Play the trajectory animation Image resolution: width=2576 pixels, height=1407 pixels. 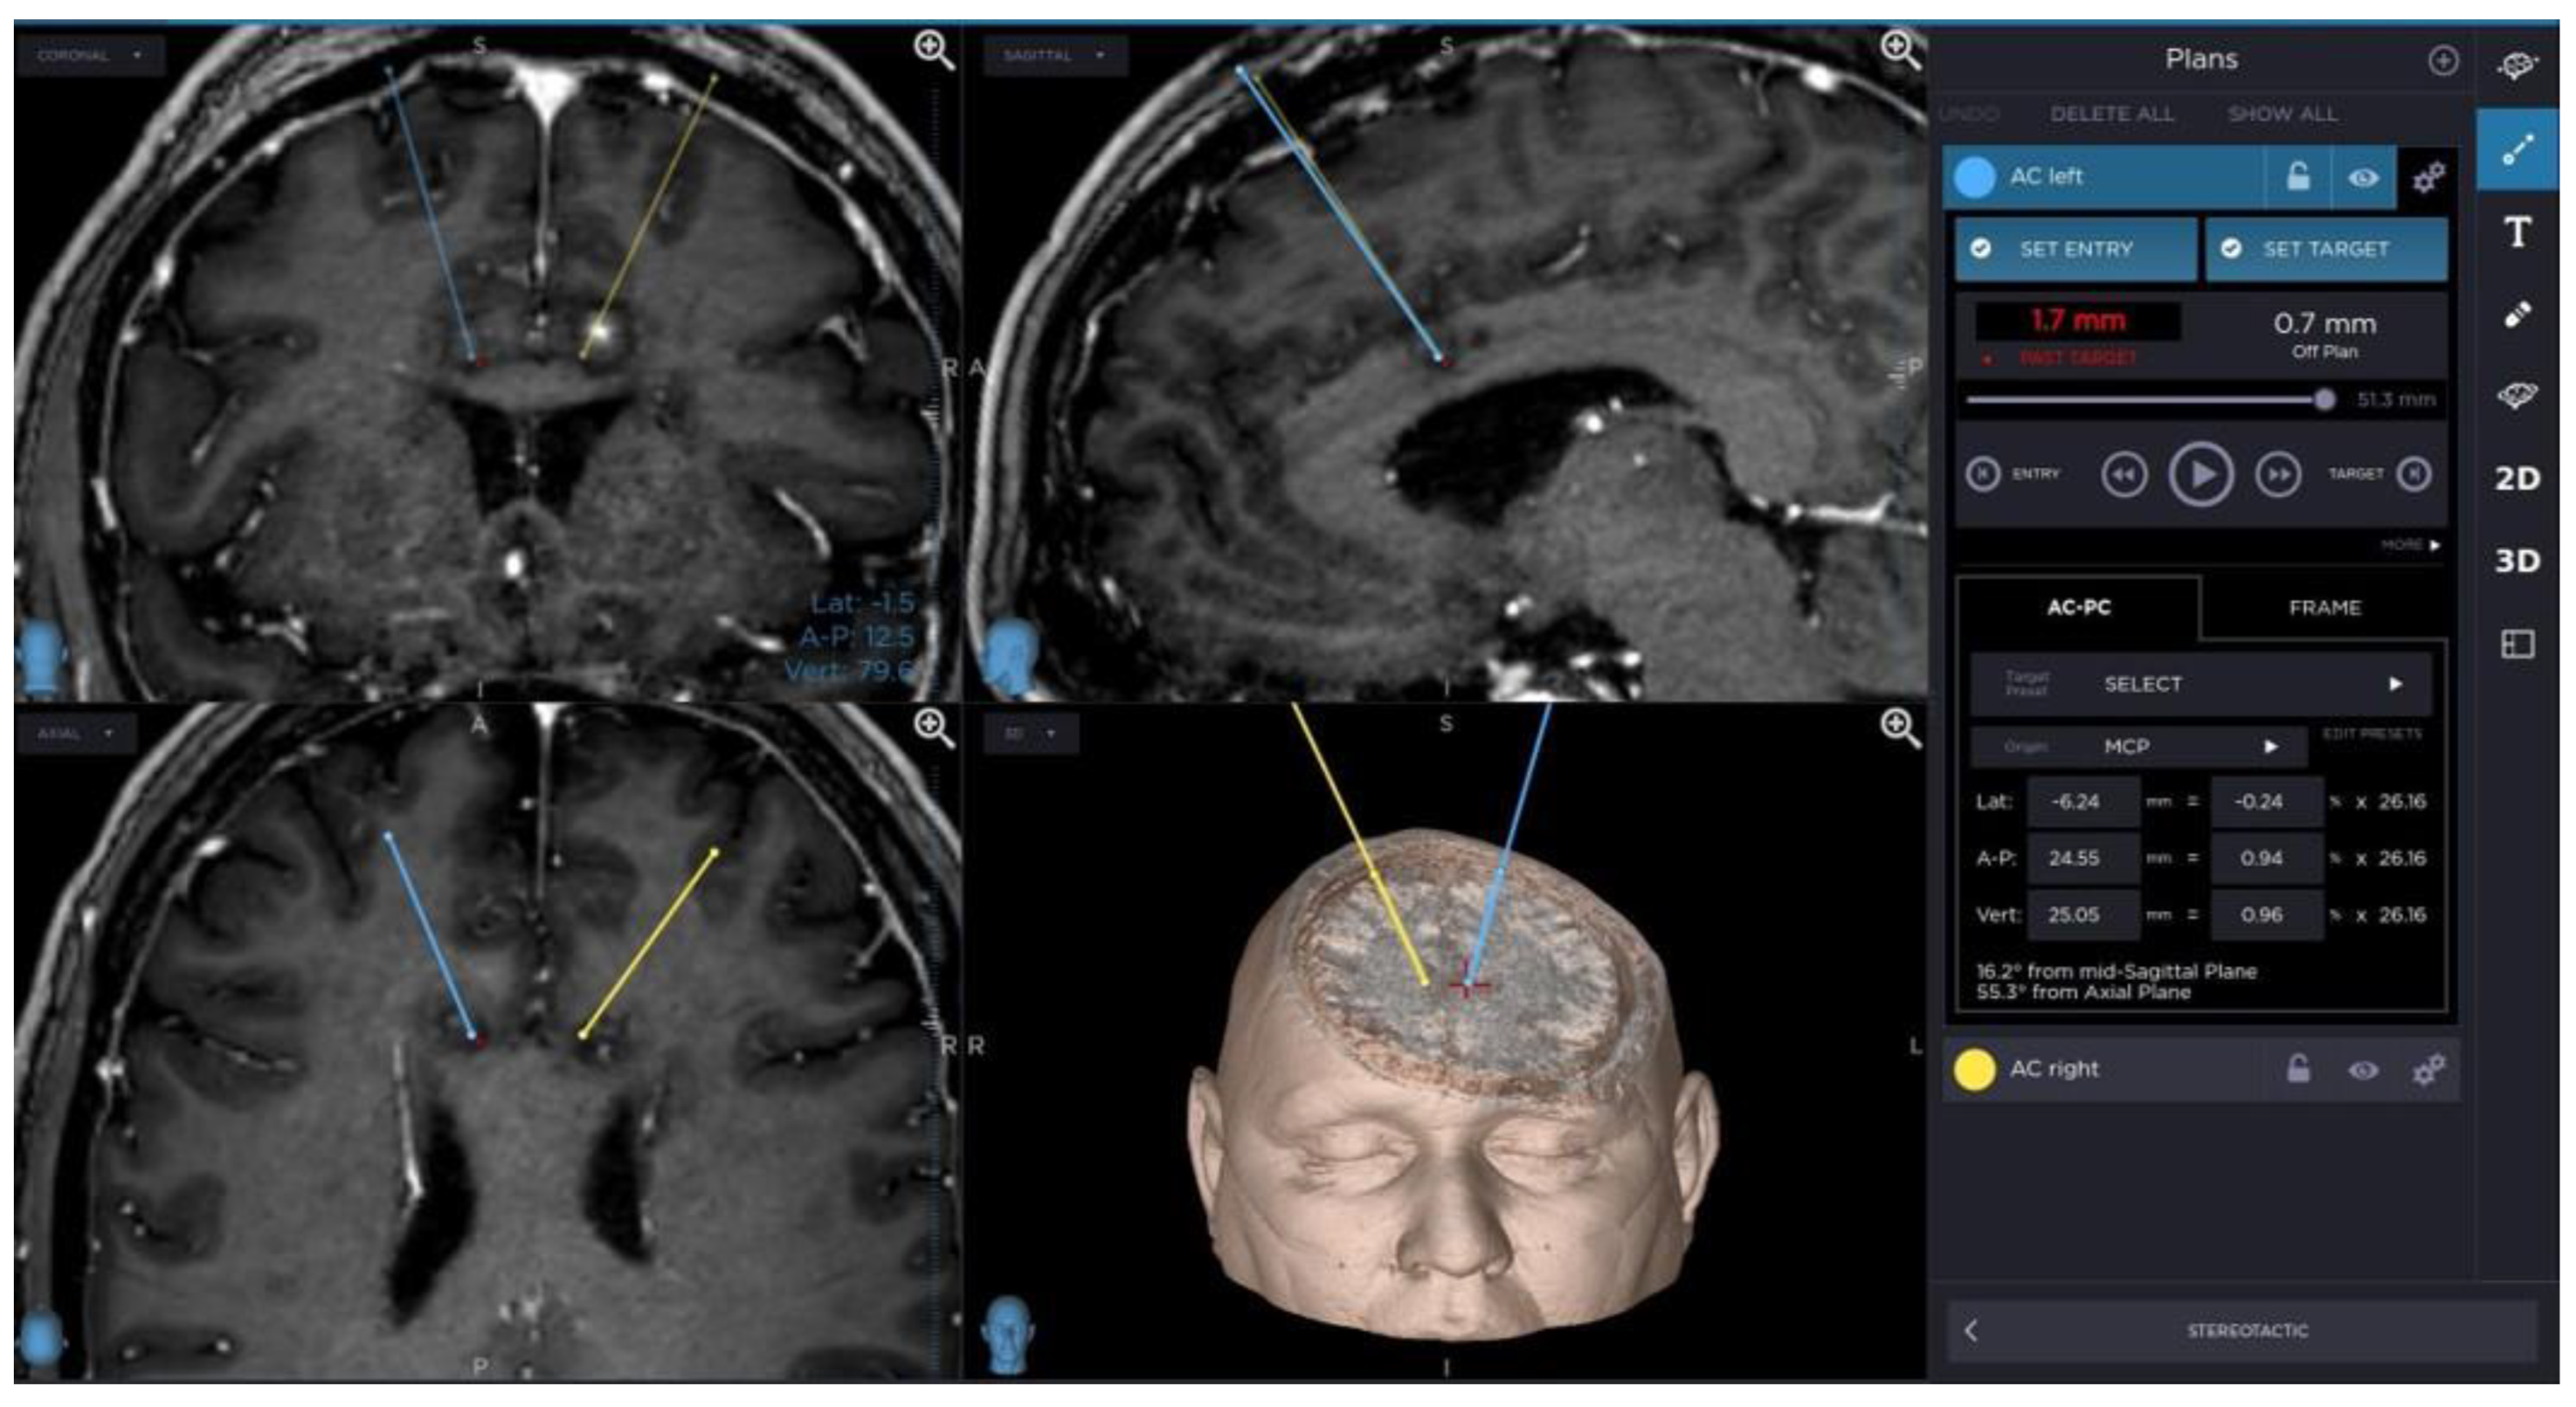(x=2201, y=475)
